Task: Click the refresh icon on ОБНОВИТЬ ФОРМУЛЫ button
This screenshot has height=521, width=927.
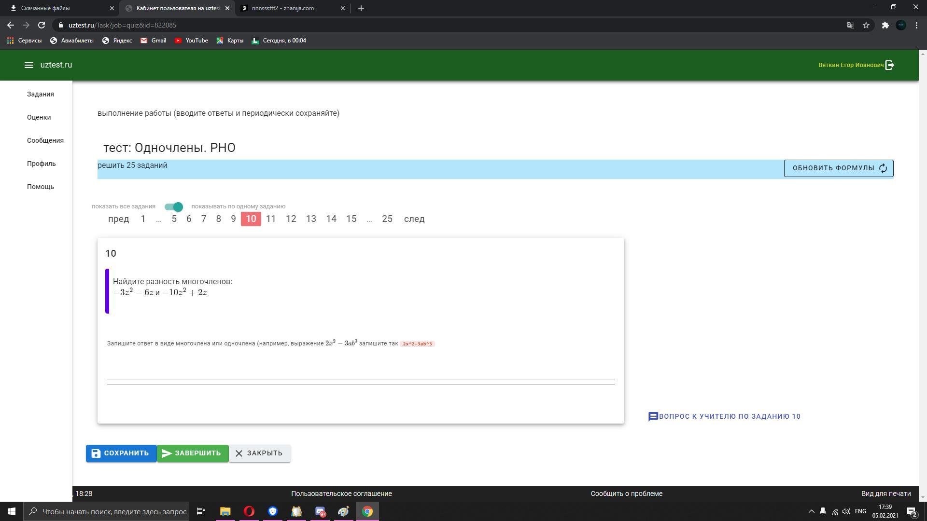Action: point(883,168)
